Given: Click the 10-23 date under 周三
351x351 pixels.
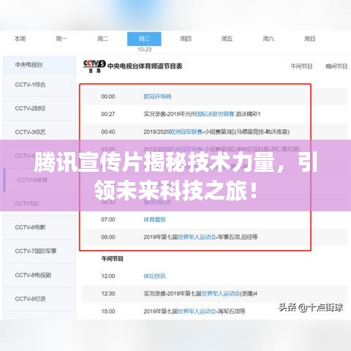Looking at the screenshot, I should click(144, 50).
